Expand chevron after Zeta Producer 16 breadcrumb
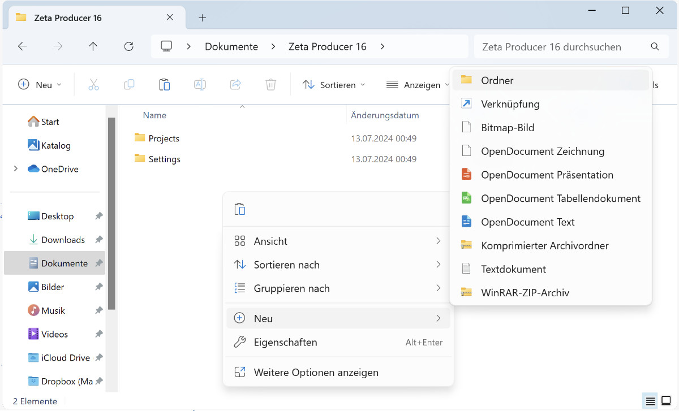 (383, 46)
